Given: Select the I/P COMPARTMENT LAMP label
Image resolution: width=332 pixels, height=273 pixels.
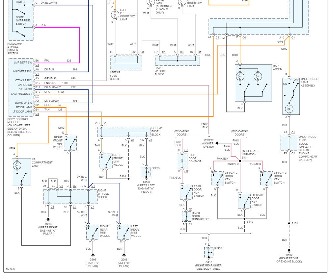Looking at the screenshot, I should [x=42, y=162].
